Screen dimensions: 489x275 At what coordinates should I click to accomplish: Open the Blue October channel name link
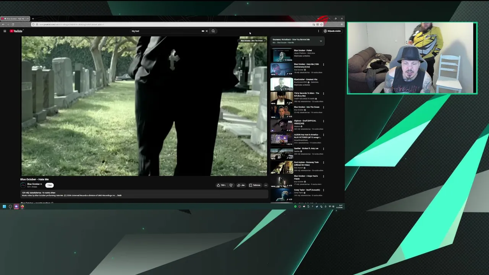33,184
